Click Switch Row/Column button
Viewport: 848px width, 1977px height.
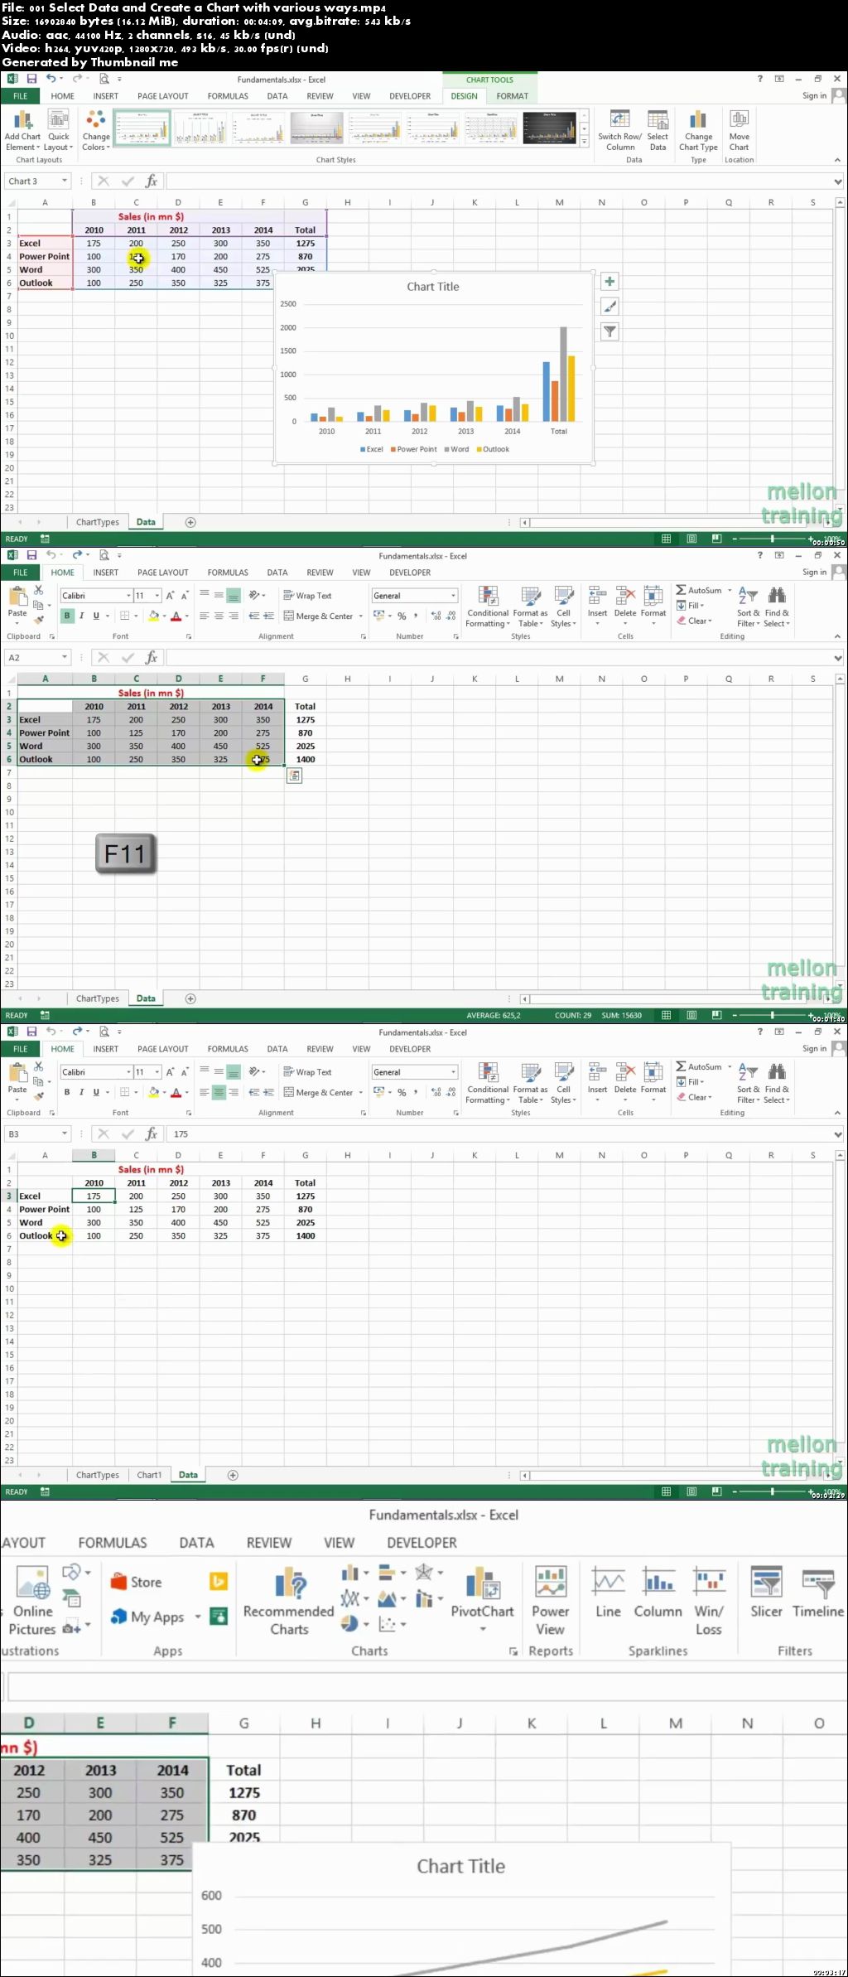tap(619, 131)
